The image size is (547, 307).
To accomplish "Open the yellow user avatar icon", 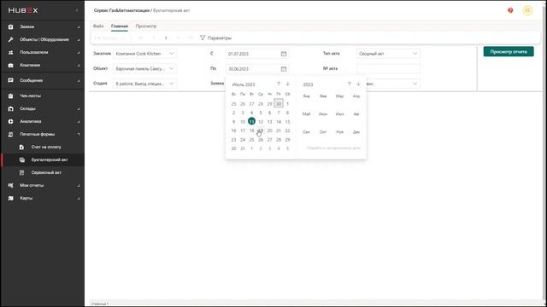I will (527, 10).
